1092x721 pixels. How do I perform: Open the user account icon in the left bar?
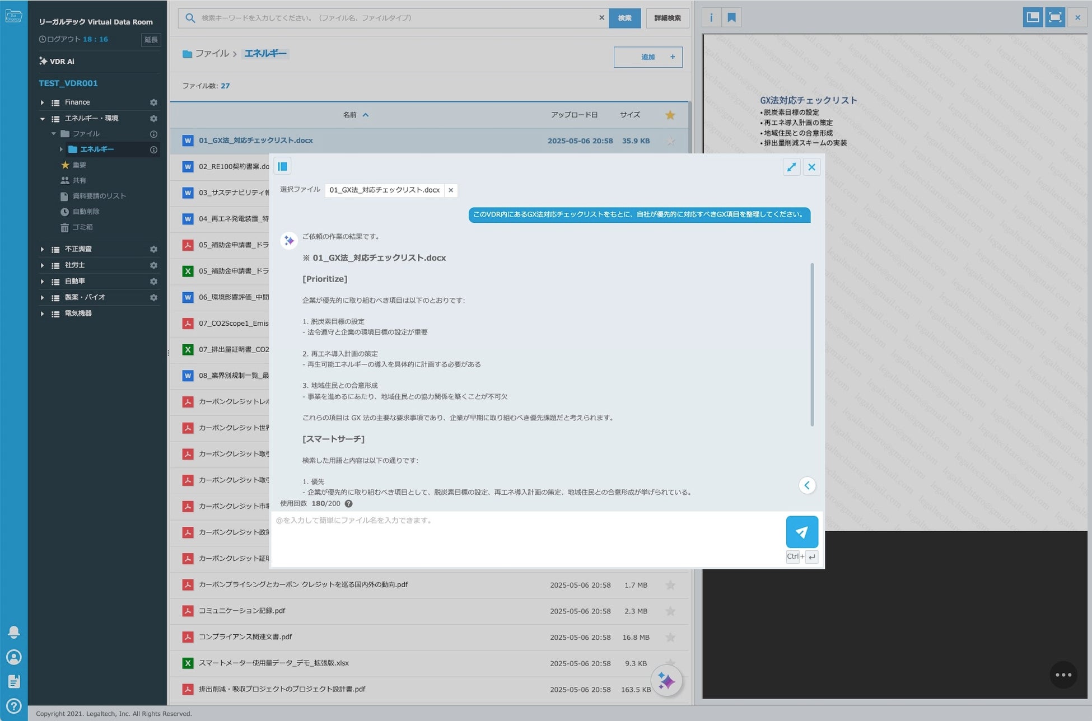(13, 657)
